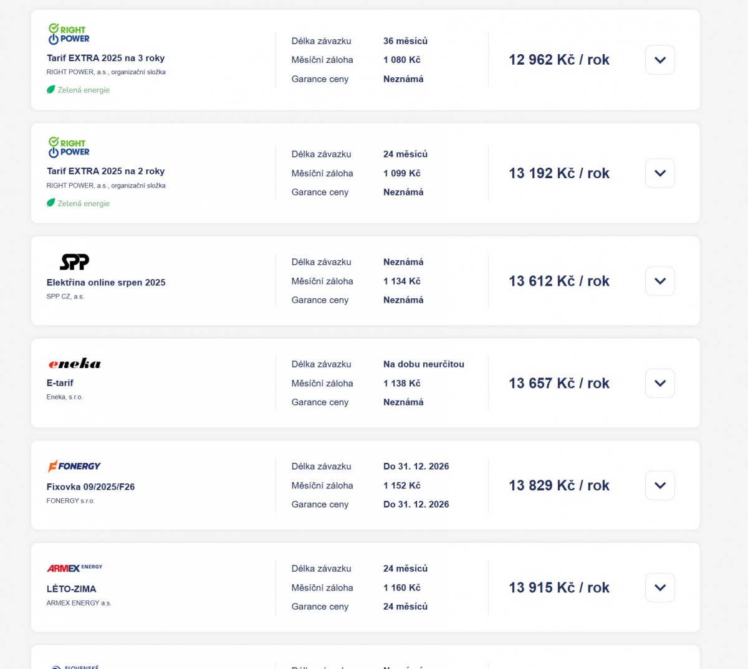Expand the SPP 13 612 Kč offer
Screen dimensions: 748x669
tap(659, 281)
